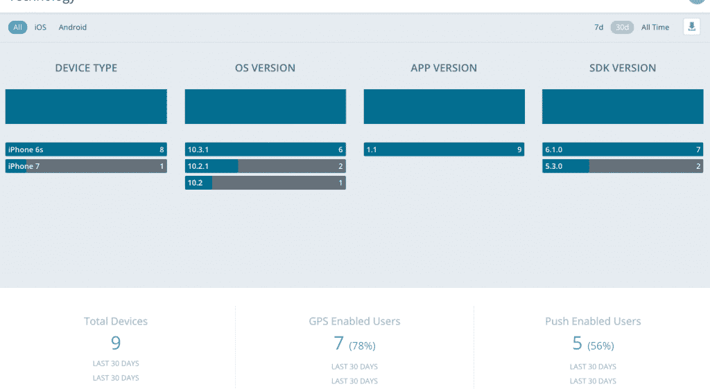
Task: Select the iPhone 7 device row
Action: tap(86, 166)
